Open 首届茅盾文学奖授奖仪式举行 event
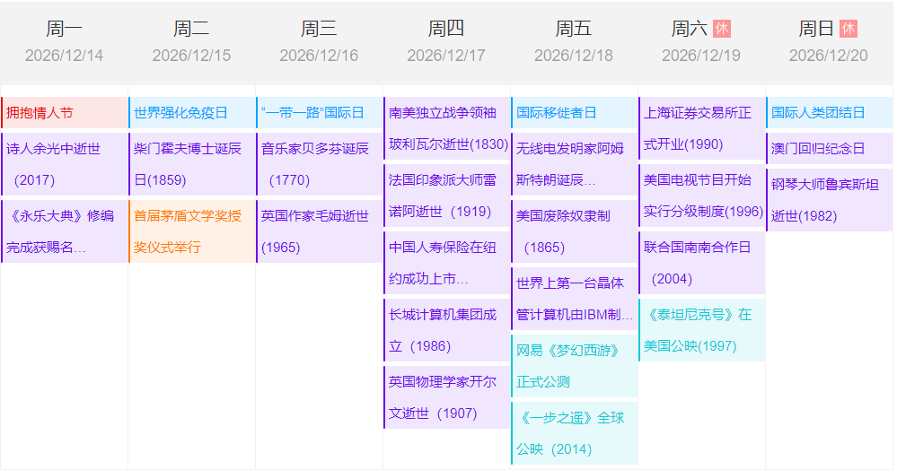897x470 pixels. pyautogui.click(x=192, y=231)
